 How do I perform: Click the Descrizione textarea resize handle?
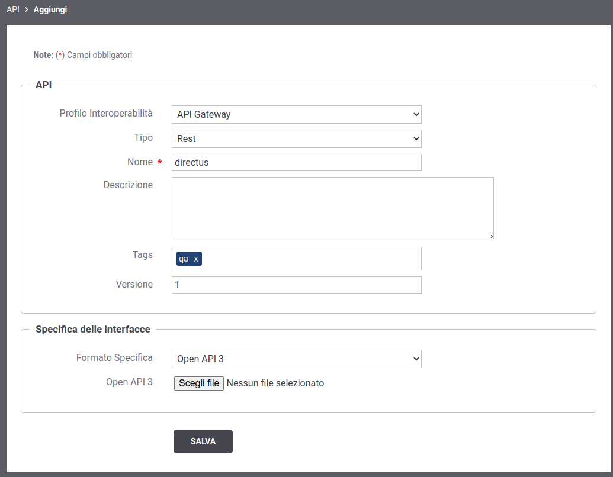[490, 236]
